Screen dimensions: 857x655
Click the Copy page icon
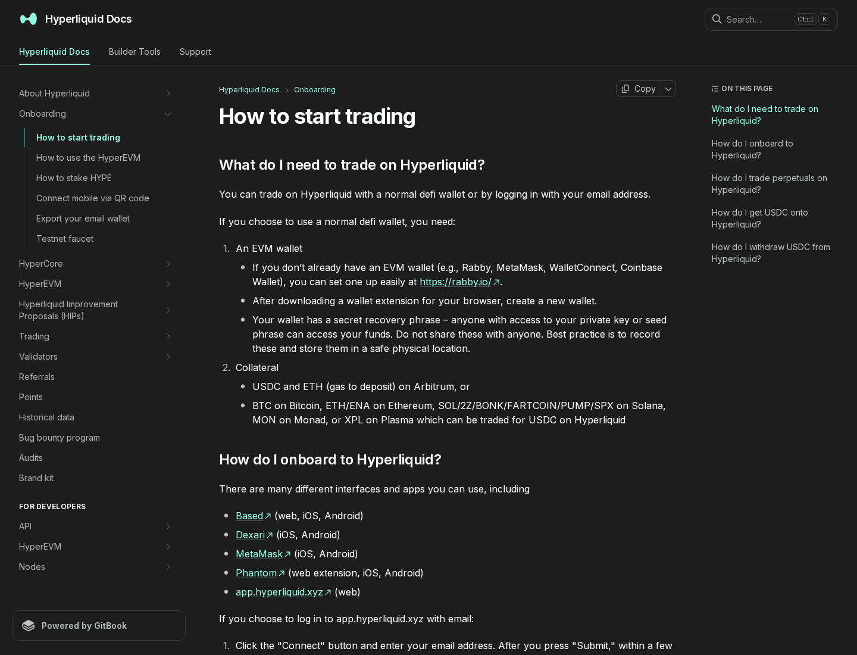point(625,89)
